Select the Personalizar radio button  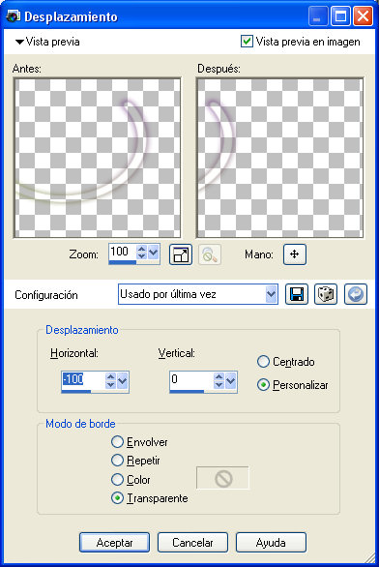[x=263, y=385]
